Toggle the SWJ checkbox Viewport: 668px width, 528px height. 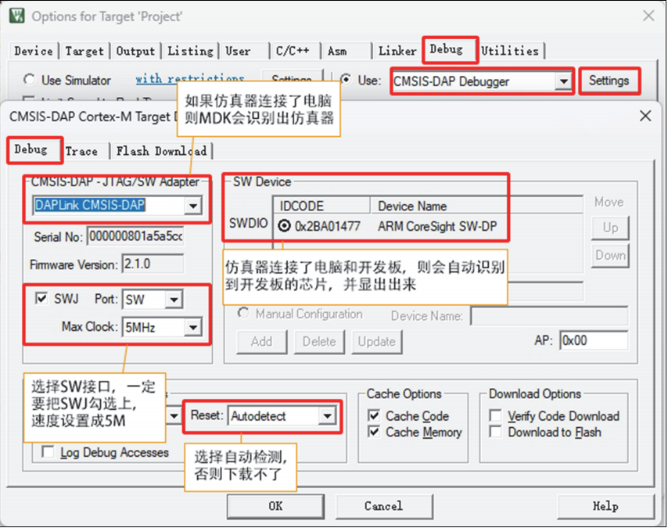pyautogui.click(x=42, y=299)
